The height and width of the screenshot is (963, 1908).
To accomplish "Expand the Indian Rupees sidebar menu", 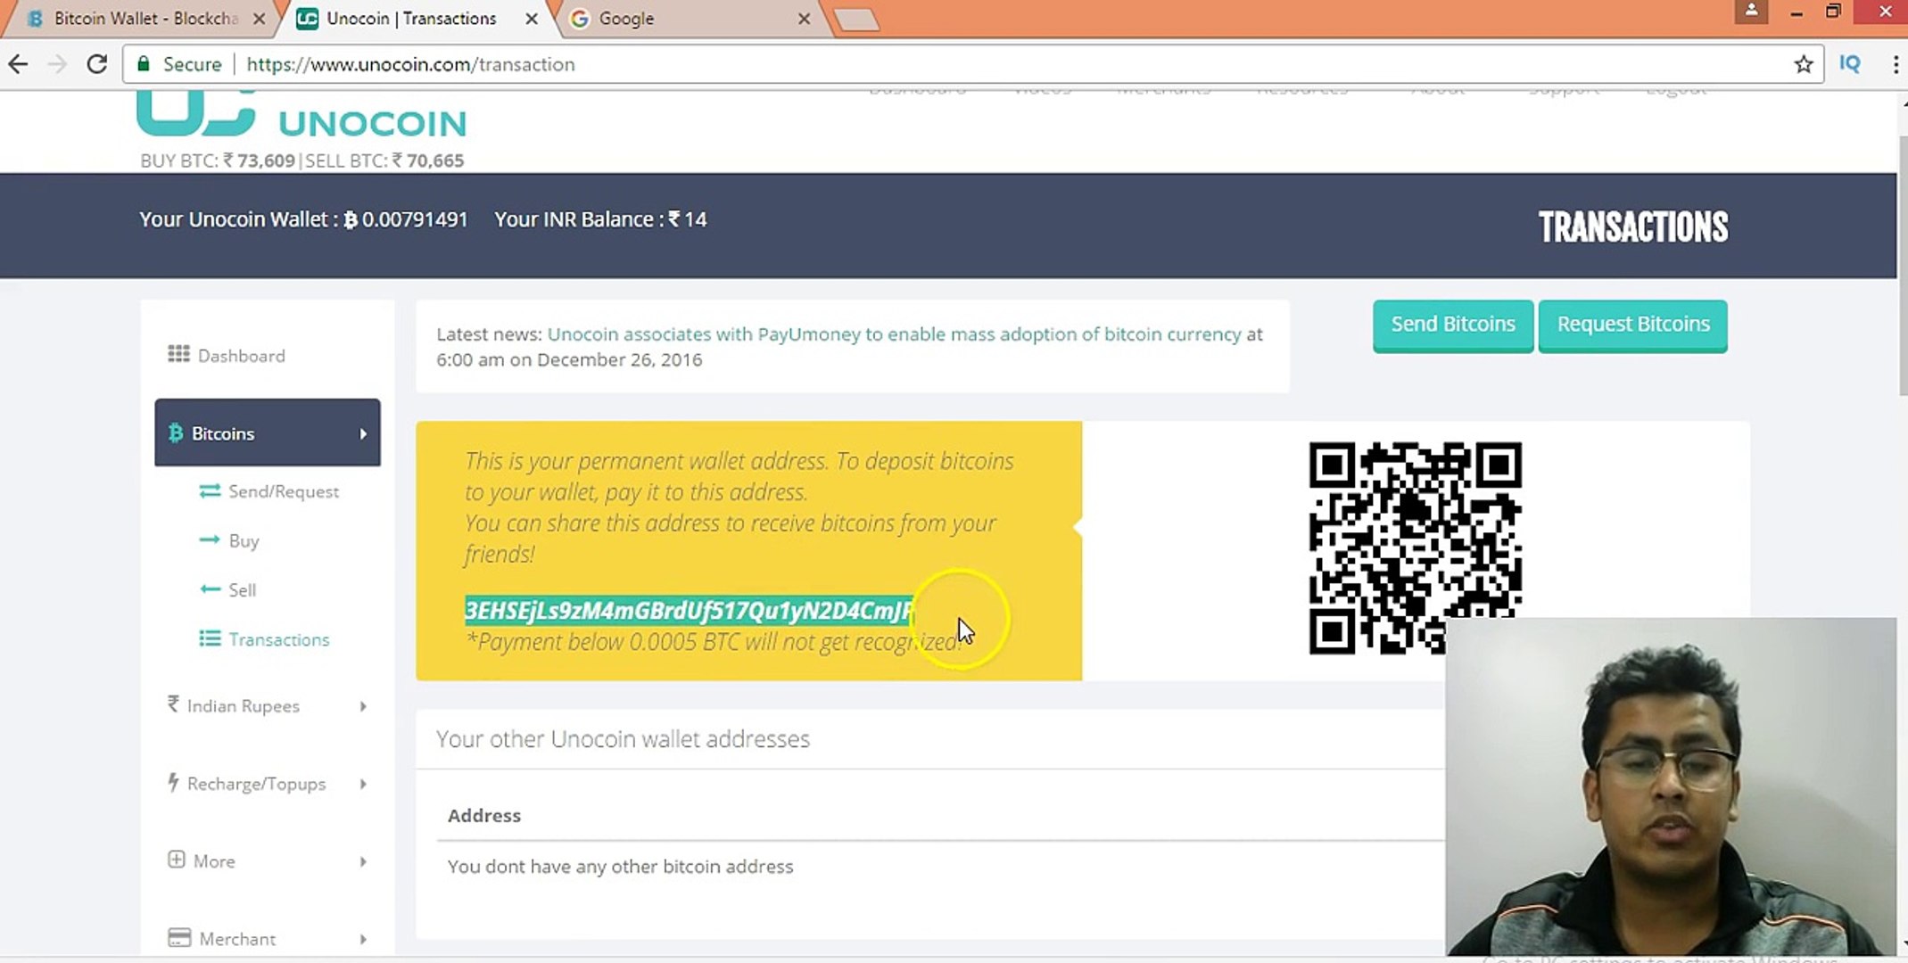I will point(266,706).
